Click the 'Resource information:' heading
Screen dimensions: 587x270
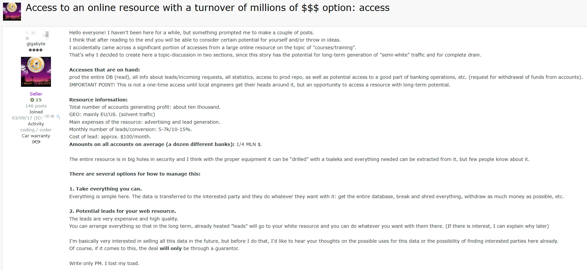[x=98, y=100]
